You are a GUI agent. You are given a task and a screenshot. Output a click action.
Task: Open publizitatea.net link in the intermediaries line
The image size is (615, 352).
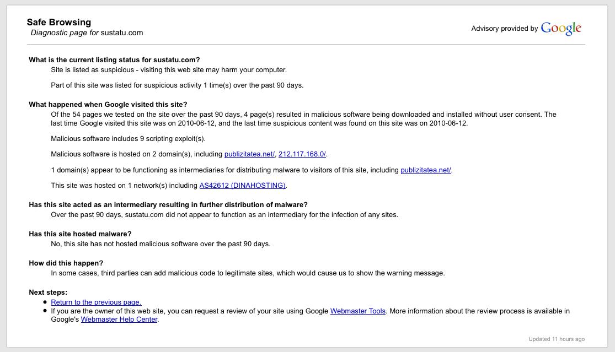pyautogui.click(x=425, y=170)
